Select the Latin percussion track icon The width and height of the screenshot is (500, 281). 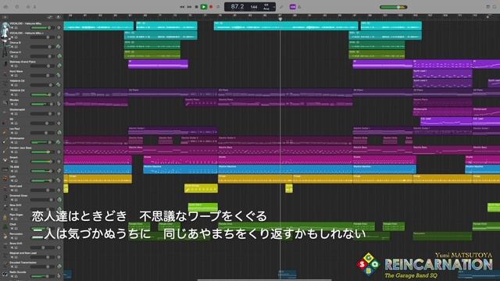pos(5,179)
